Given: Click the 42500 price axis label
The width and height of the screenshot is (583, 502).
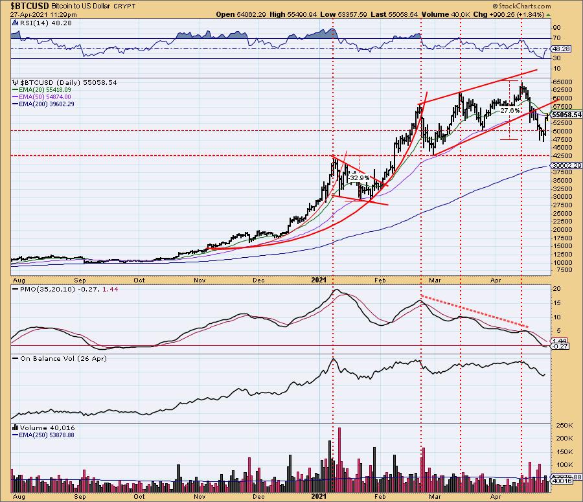Looking at the screenshot, I should [x=562, y=156].
